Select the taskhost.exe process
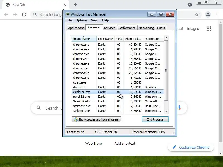 118,106
